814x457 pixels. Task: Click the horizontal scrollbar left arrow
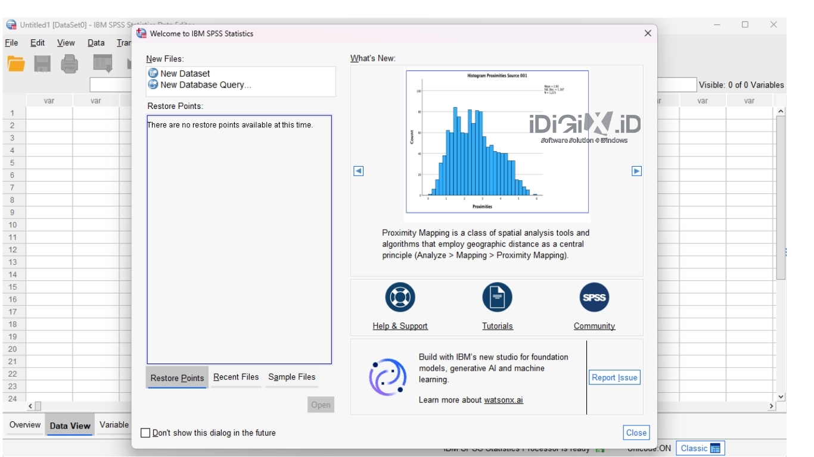pyautogui.click(x=30, y=406)
